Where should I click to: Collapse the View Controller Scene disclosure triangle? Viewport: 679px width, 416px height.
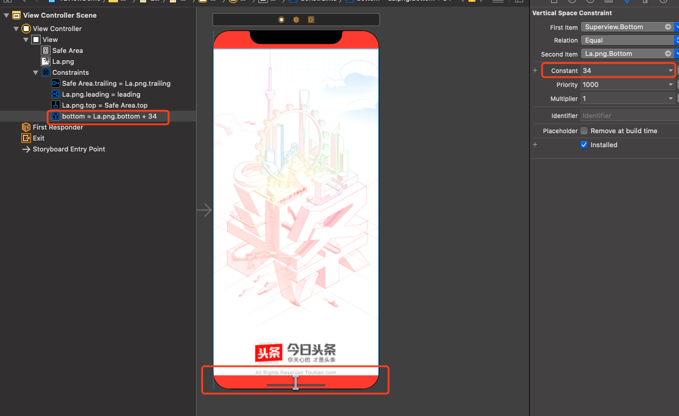(7, 16)
